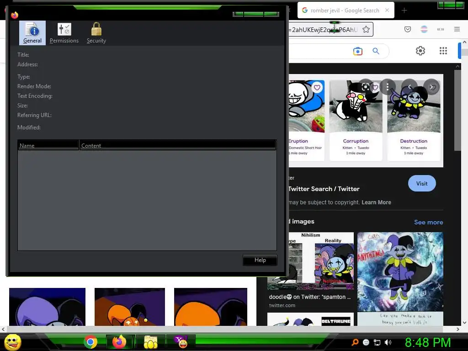Screen dimensions: 468x351
Task: Search by image with Google camera icon
Action: (357, 51)
